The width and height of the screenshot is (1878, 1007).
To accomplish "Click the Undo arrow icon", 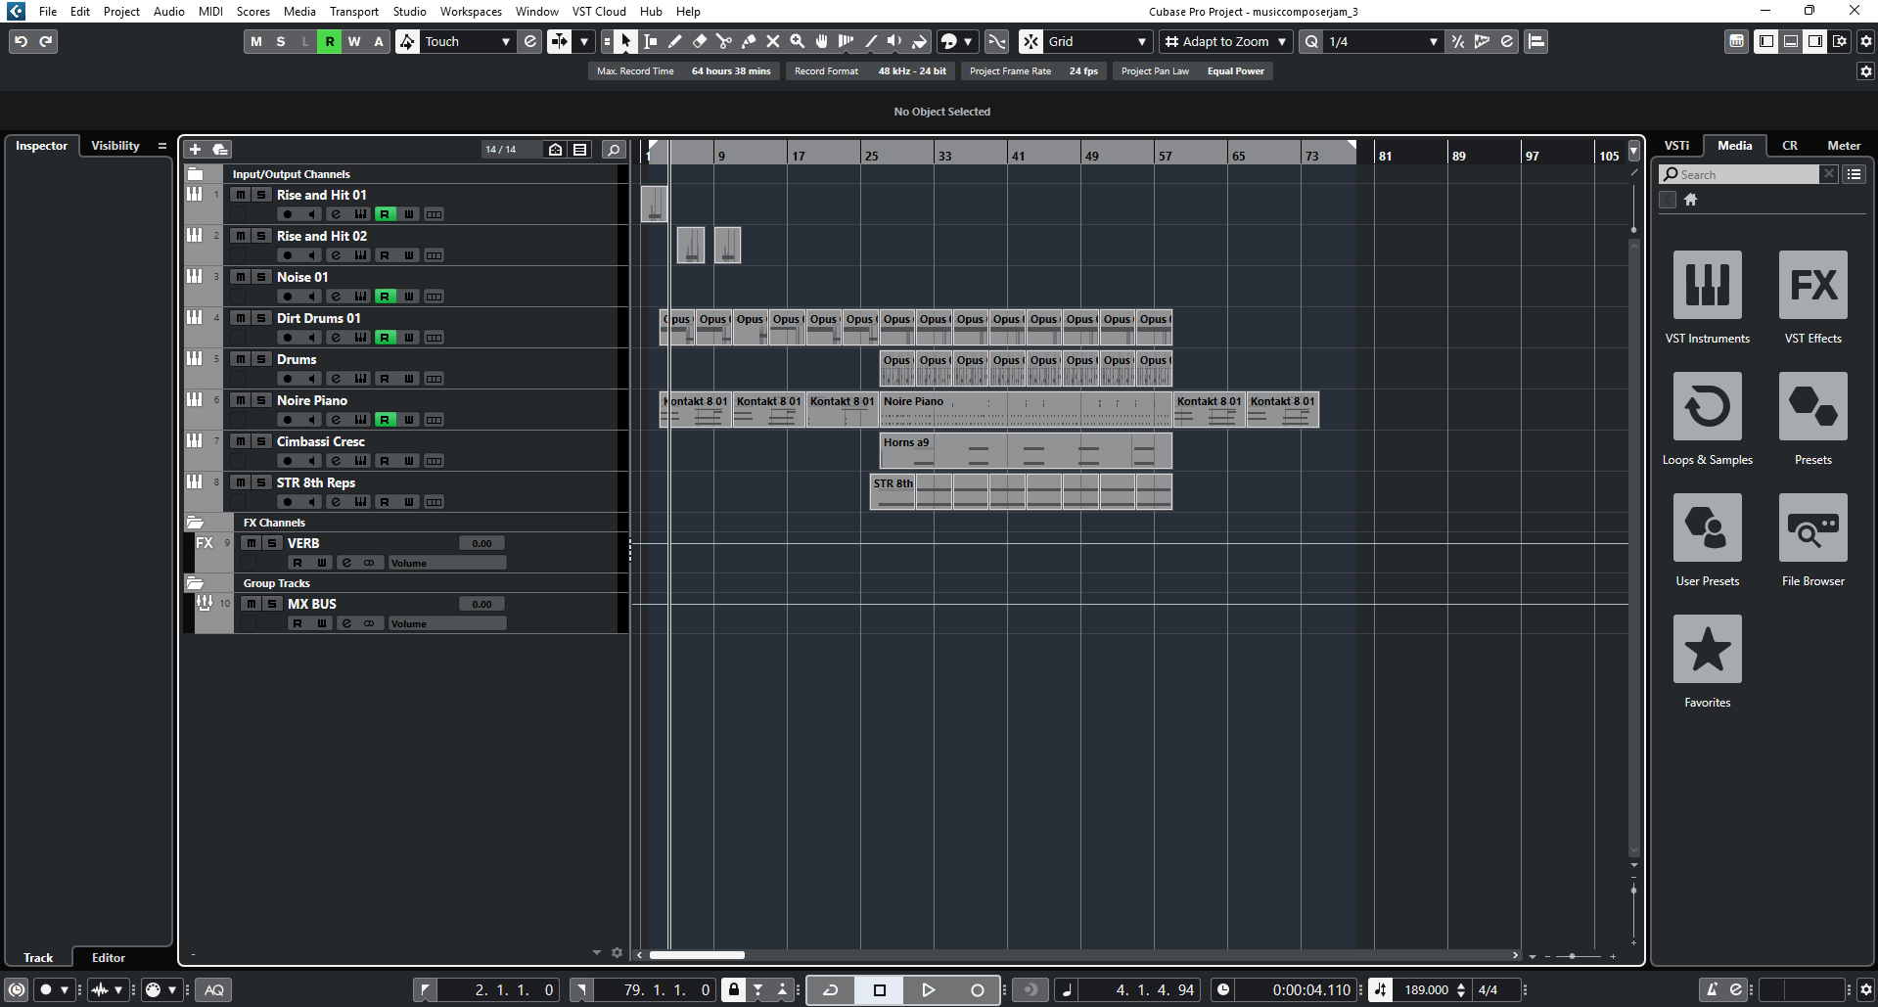I will pyautogui.click(x=21, y=41).
